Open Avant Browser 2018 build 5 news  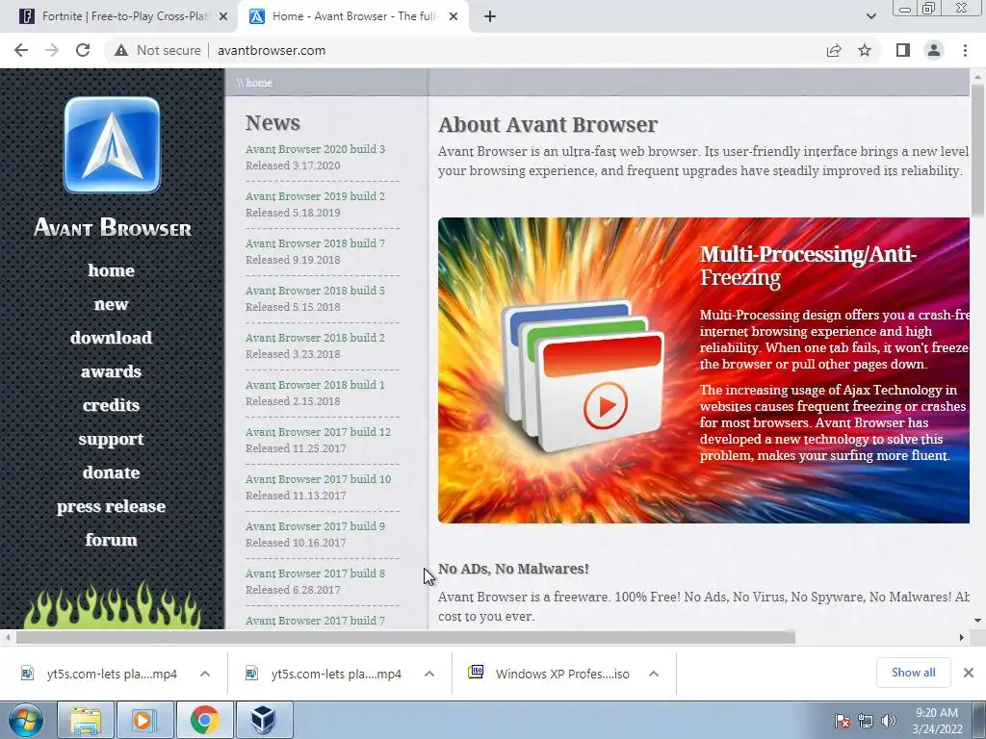click(315, 291)
